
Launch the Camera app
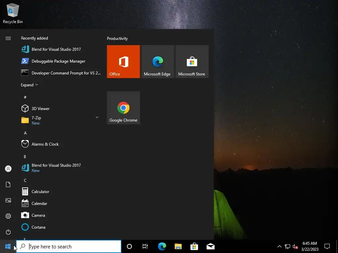tap(61, 215)
